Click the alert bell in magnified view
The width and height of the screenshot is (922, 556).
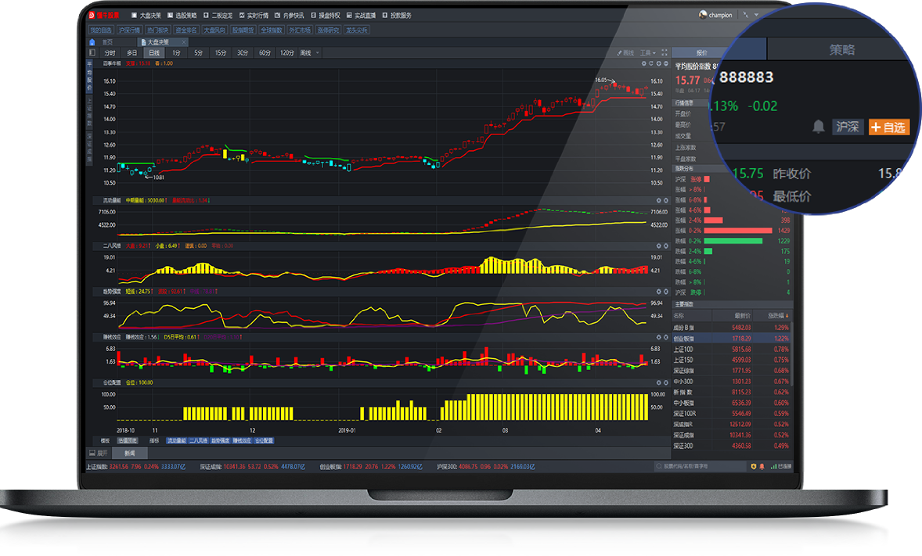(818, 127)
